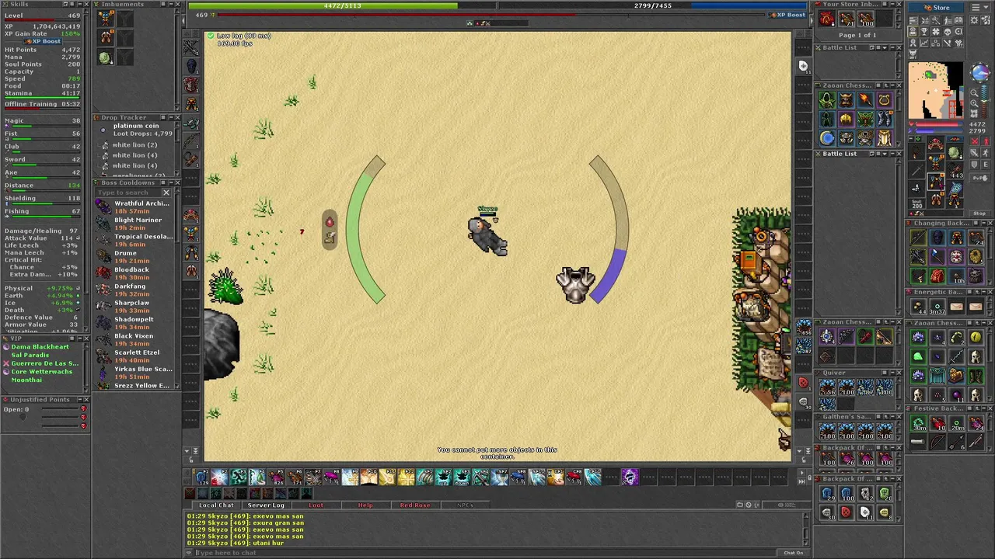
Task: Zoom in the minimap
Action: coord(974,103)
